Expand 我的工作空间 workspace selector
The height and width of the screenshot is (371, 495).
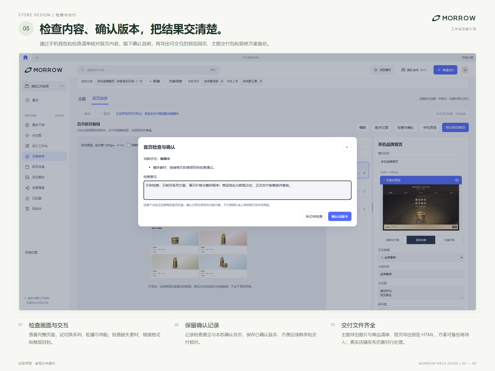pos(44,86)
